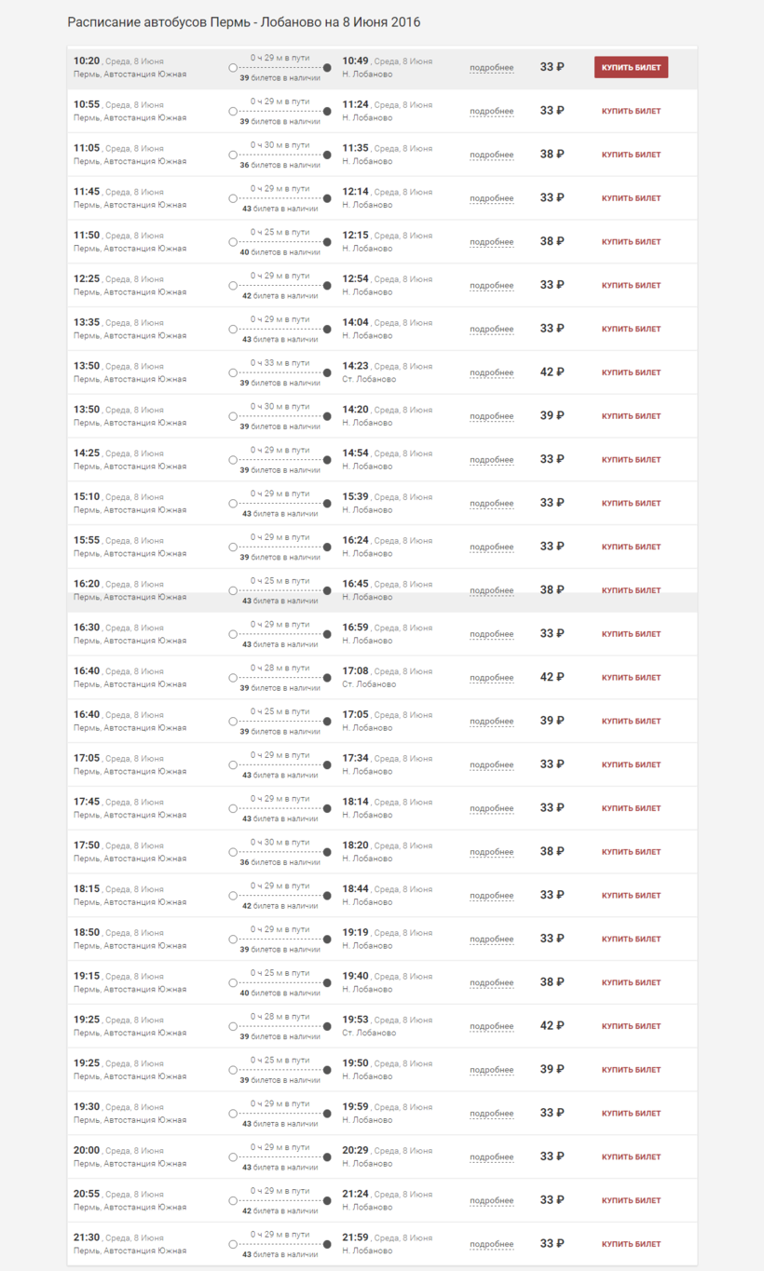The image size is (764, 1271).
Task: Click the filled route dot for 13:35 bus
Action: click(327, 330)
